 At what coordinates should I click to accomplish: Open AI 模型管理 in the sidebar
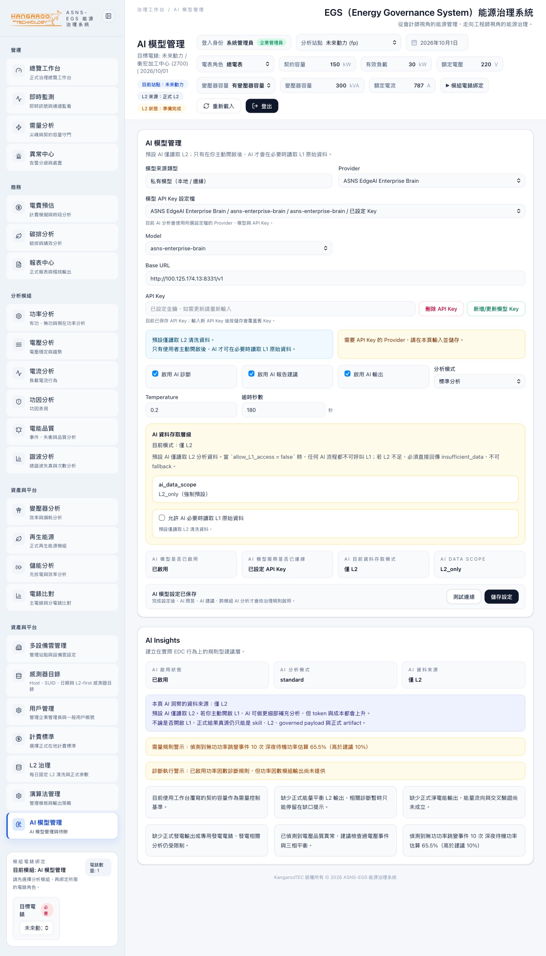click(62, 826)
